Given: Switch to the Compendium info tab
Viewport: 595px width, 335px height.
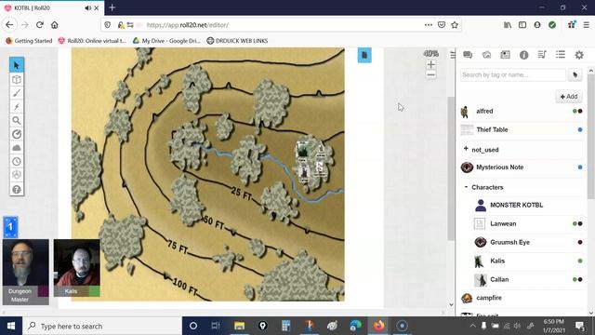Looking at the screenshot, I should 523,55.
